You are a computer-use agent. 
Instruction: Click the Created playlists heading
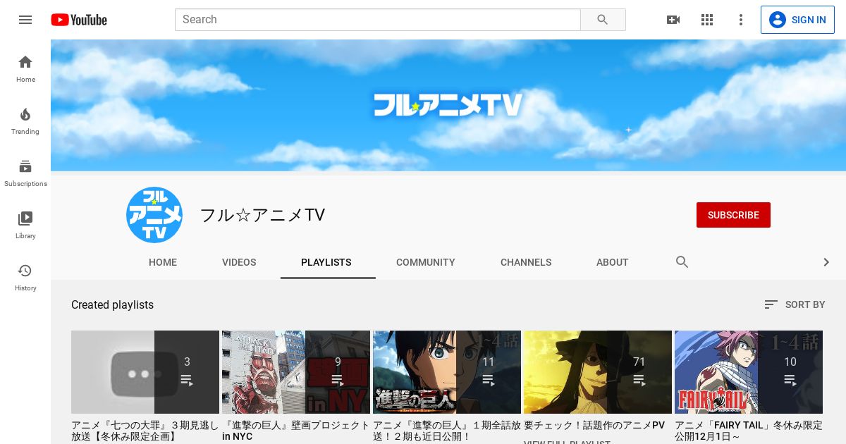112,304
